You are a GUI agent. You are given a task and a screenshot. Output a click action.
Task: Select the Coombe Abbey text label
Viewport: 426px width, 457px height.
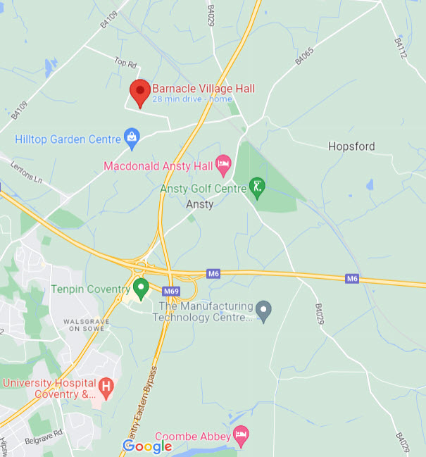[x=193, y=437]
